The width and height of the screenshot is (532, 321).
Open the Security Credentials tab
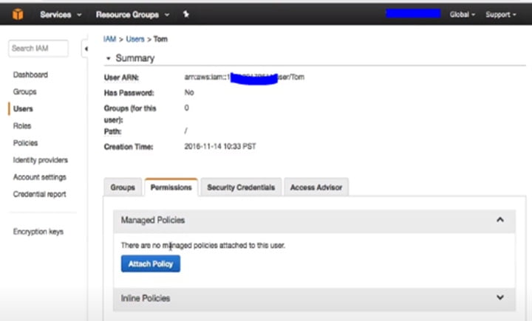pos(241,187)
